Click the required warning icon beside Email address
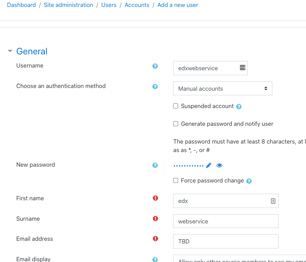 155,238
